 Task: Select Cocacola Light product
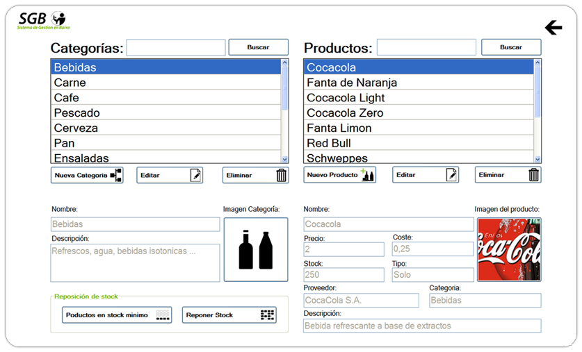click(x=419, y=97)
